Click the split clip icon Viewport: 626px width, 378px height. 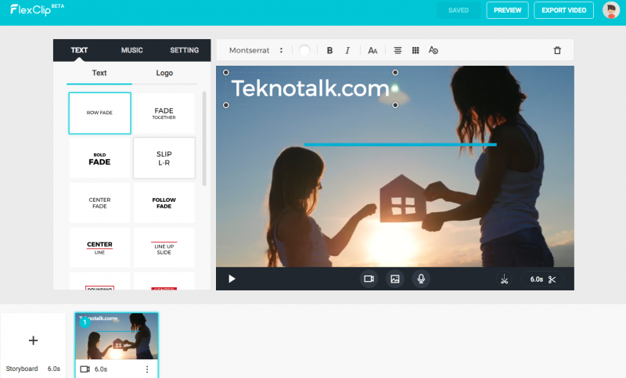[x=504, y=279]
